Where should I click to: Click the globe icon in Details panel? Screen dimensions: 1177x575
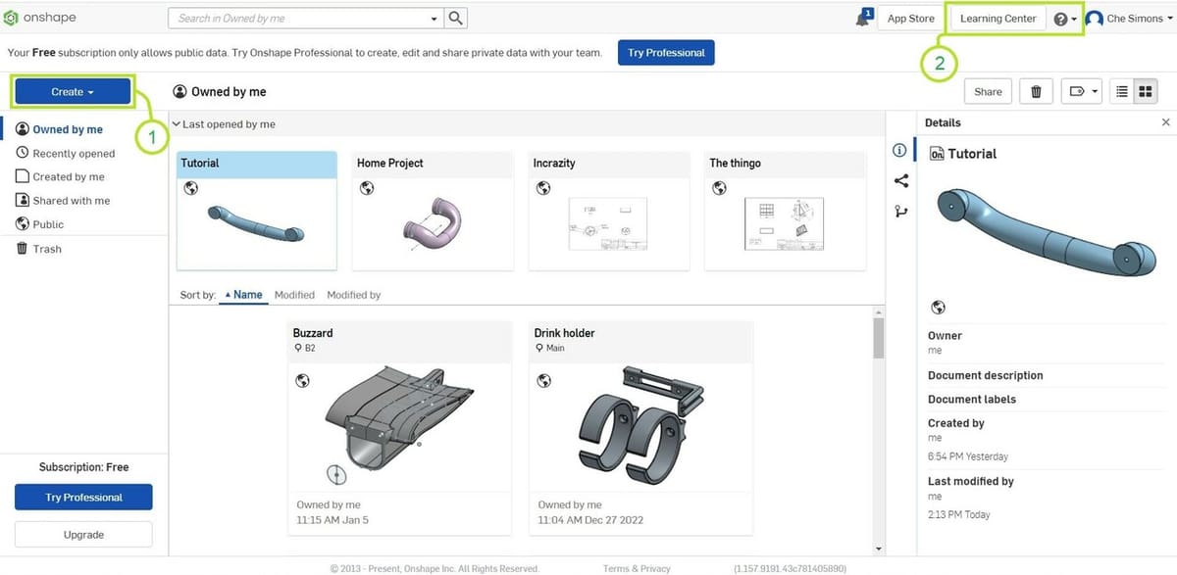click(x=937, y=308)
